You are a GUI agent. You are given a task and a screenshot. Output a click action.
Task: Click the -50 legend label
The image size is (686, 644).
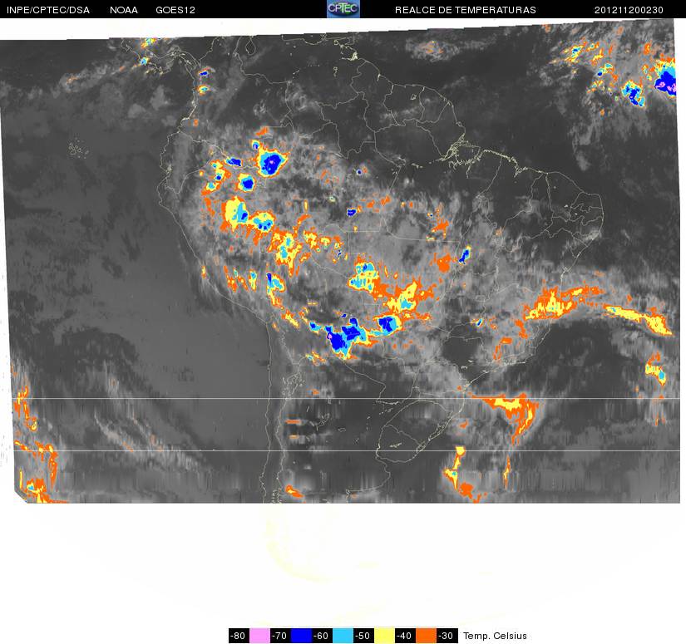[x=364, y=636]
